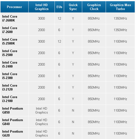Screen dimensions: 136x139
Task: Select the Intel Core i3-2100 processor cell
Action: click(10, 99)
